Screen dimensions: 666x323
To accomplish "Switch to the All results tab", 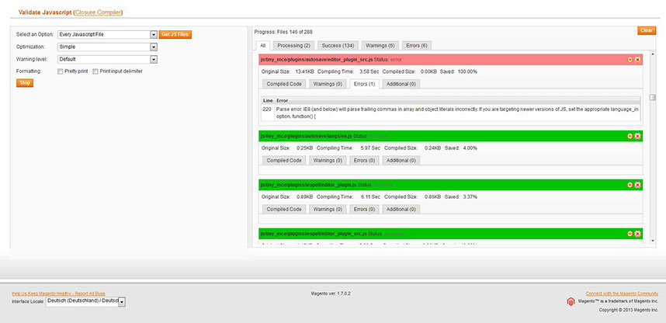I will tap(263, 46).
